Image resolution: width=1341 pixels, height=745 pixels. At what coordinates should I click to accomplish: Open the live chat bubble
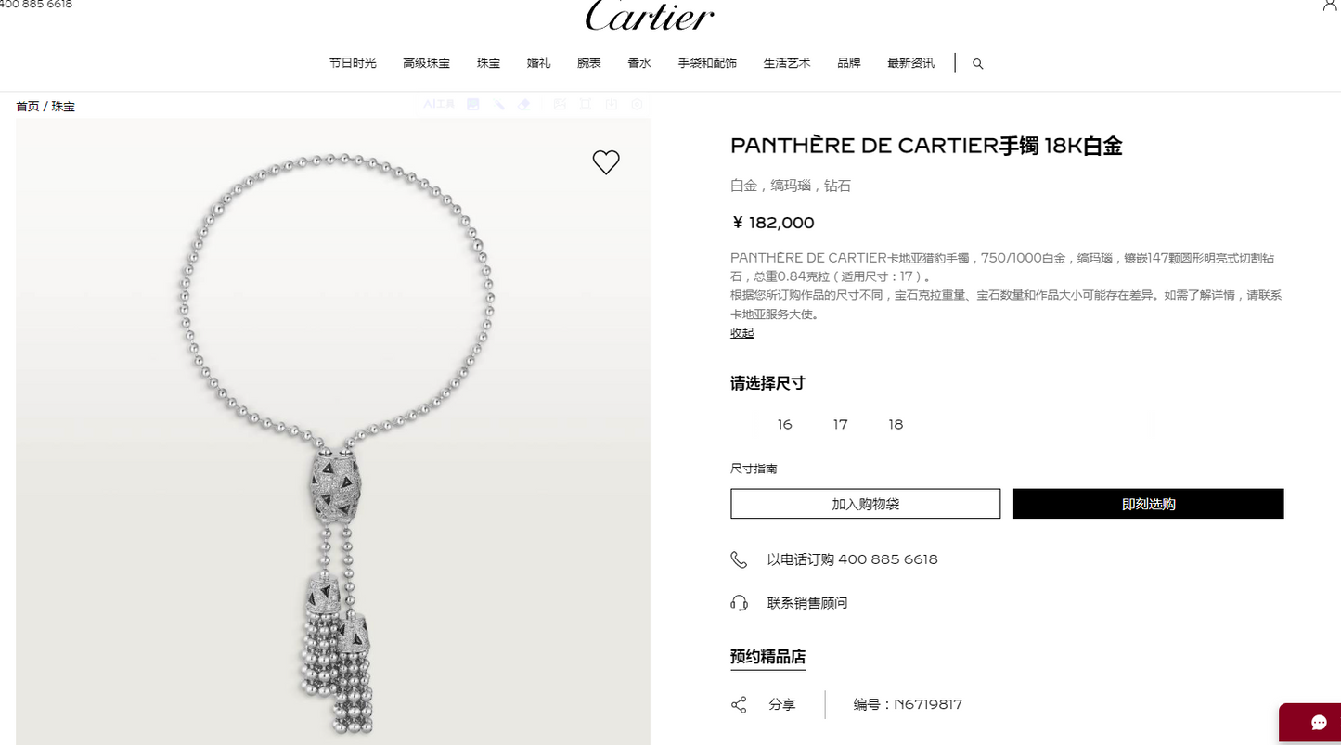pos(1320,724)
